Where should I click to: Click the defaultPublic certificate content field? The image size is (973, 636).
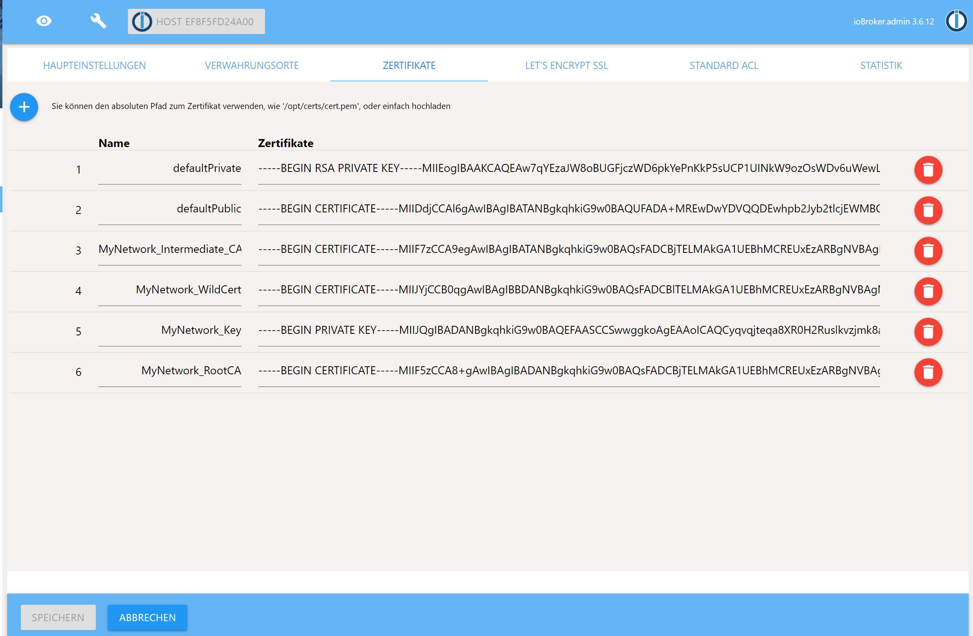click(x=568, y=209)
